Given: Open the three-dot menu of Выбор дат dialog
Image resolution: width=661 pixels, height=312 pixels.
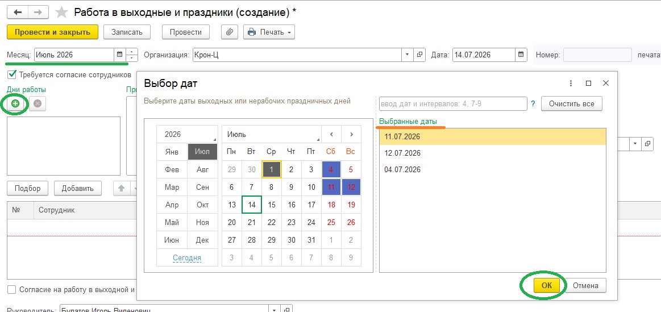Looking at the screenshot, I should pos(571,83).
